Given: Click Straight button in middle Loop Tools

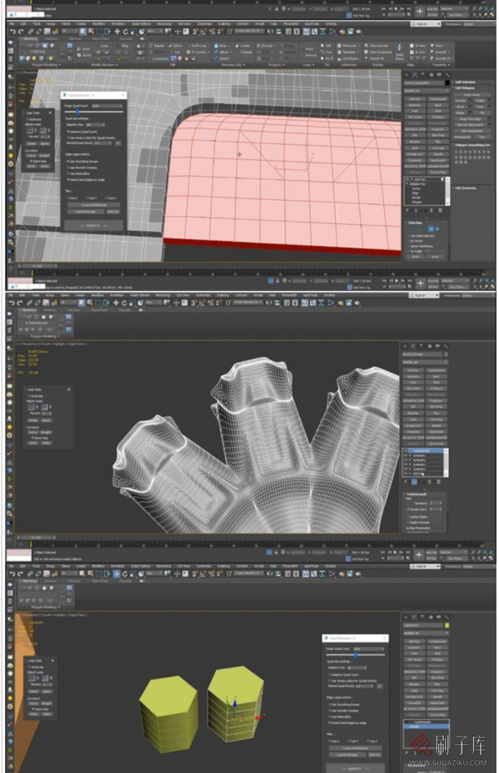Looking at the screenshot, I should pos(46,432).
